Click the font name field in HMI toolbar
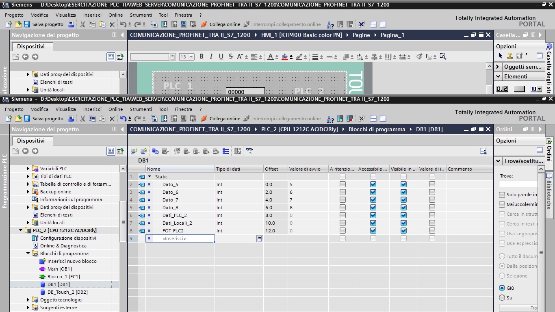This screenshot has width=555, height=312. click(x=150, y=57)
